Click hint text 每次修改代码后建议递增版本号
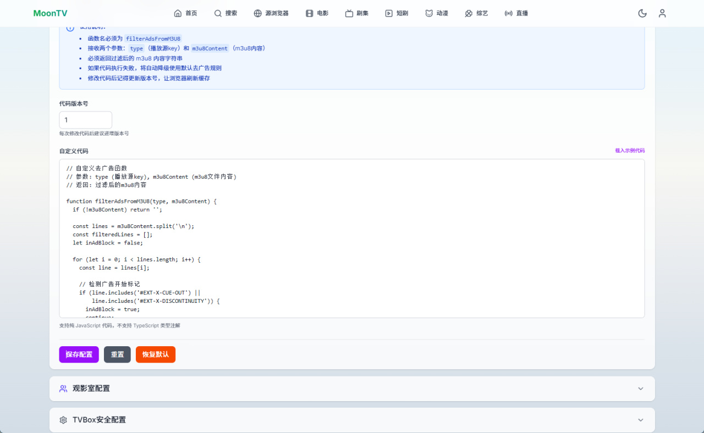 pos(94,134)
